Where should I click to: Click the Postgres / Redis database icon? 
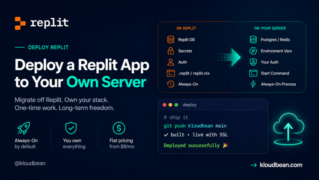(x=253, y=39)
